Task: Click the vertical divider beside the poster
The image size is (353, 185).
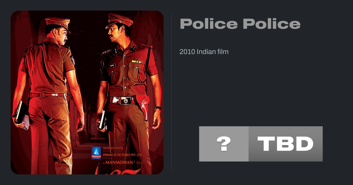Action: tap(171, 92)
